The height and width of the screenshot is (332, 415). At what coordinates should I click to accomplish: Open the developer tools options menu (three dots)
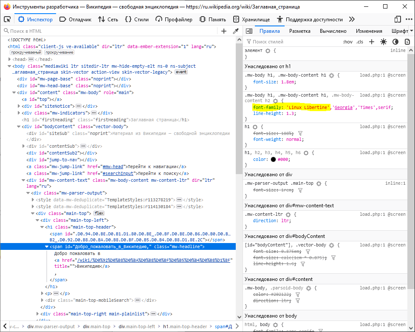point(409,19)
